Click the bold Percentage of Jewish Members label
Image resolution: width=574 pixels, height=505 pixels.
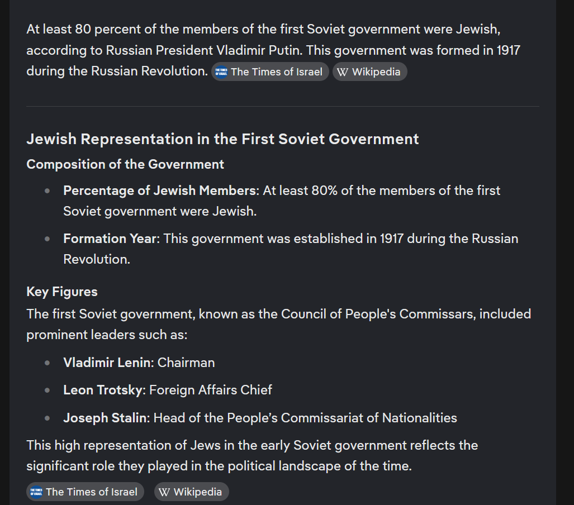coord(160,190)
